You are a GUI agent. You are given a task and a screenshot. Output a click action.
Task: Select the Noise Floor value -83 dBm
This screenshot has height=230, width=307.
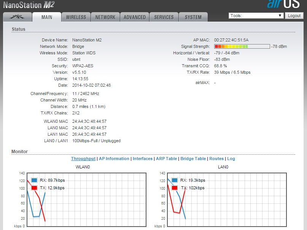[222, 59]
